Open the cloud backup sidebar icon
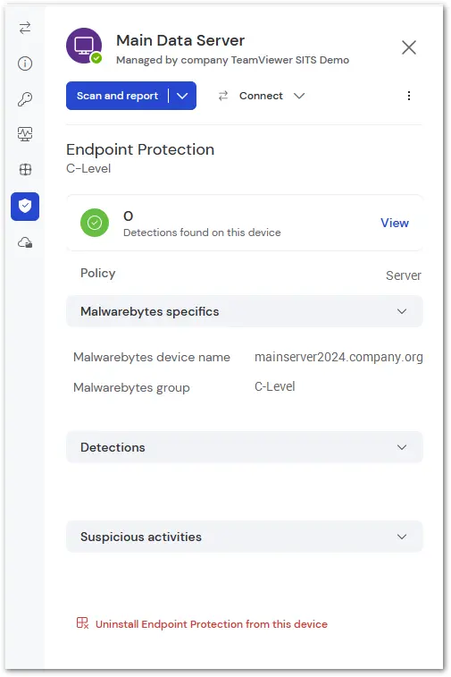Screen dimensions: 451x677 click(25, 242)
